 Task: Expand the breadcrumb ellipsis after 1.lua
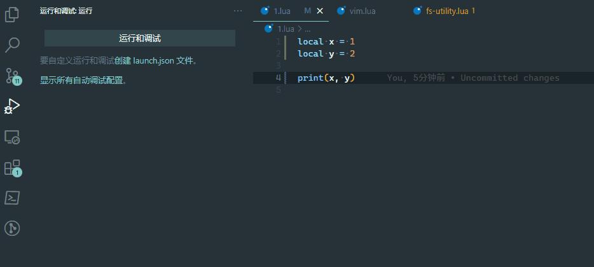307,29
